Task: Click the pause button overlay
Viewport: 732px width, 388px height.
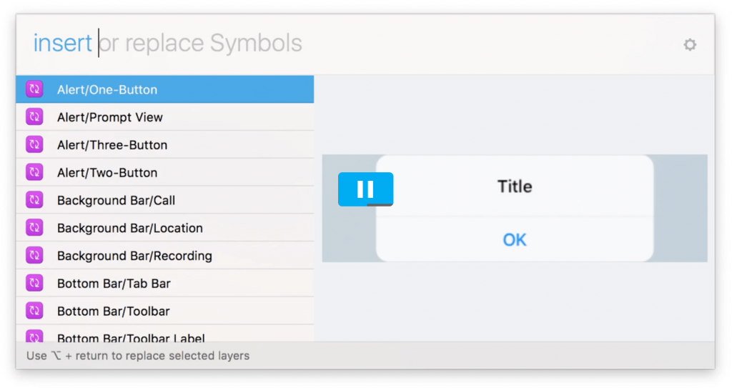Action: pyautogui.click(x=365, y=189)
